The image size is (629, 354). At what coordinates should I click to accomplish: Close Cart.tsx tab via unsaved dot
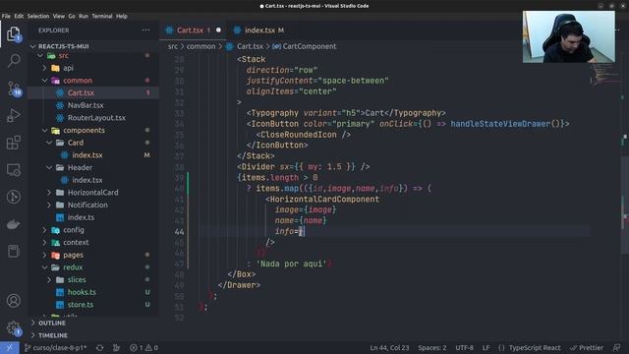tap(218, 30)
